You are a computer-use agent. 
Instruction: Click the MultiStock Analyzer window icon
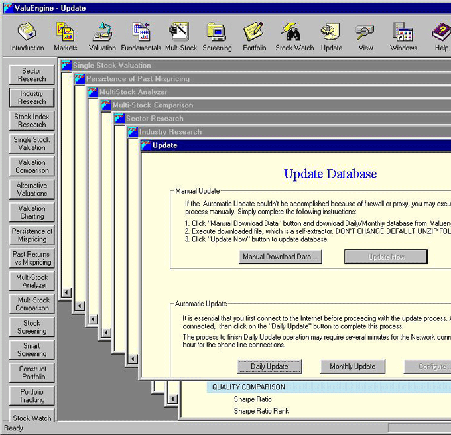(93, 92)
